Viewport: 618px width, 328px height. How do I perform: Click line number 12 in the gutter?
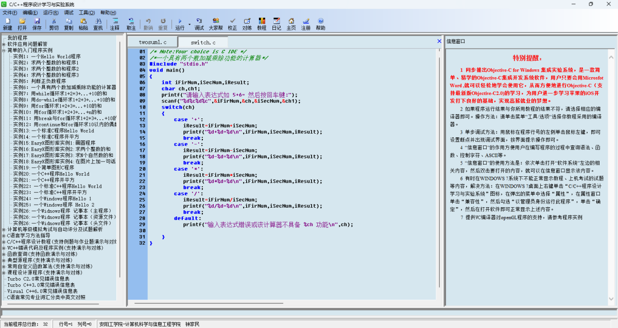point(143,119)
